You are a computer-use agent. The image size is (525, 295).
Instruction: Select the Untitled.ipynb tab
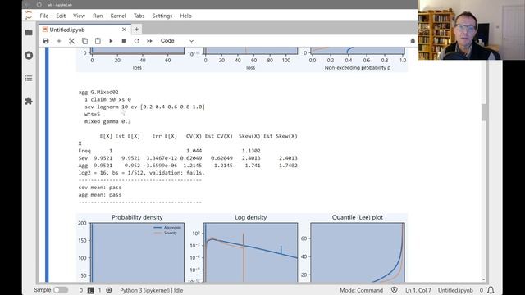[x=84, y=29]
